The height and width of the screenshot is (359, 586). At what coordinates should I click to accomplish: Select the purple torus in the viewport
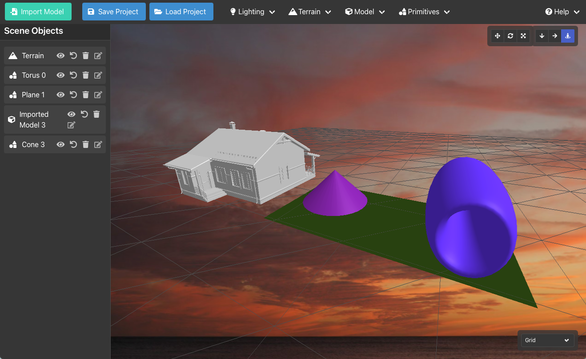471,217
